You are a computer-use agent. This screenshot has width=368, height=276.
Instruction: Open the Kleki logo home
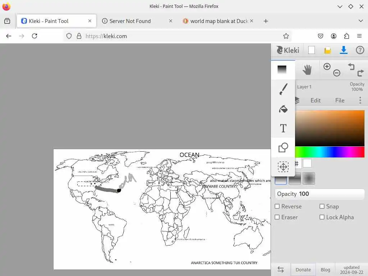(x=288, y=50)
